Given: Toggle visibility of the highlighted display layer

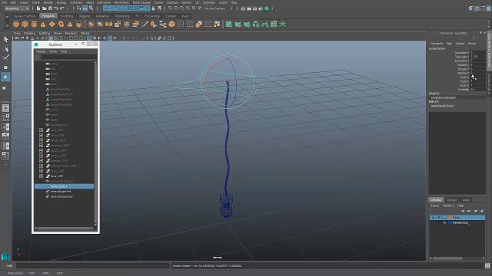Looking at the screenshot, I should 433,217.
